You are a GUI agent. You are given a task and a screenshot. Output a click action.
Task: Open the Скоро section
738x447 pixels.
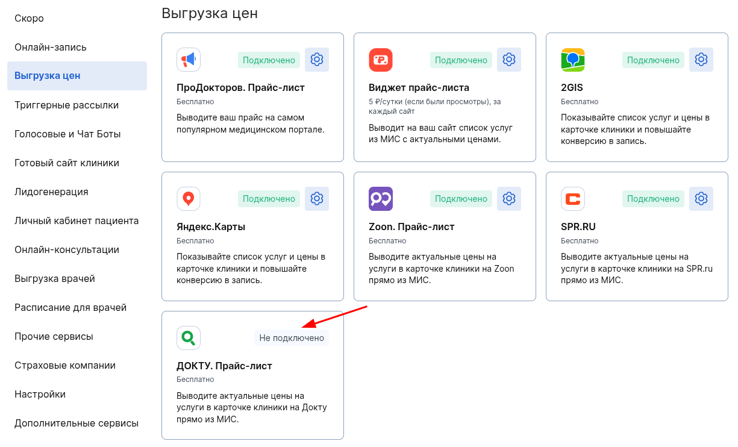coord(77,18)
